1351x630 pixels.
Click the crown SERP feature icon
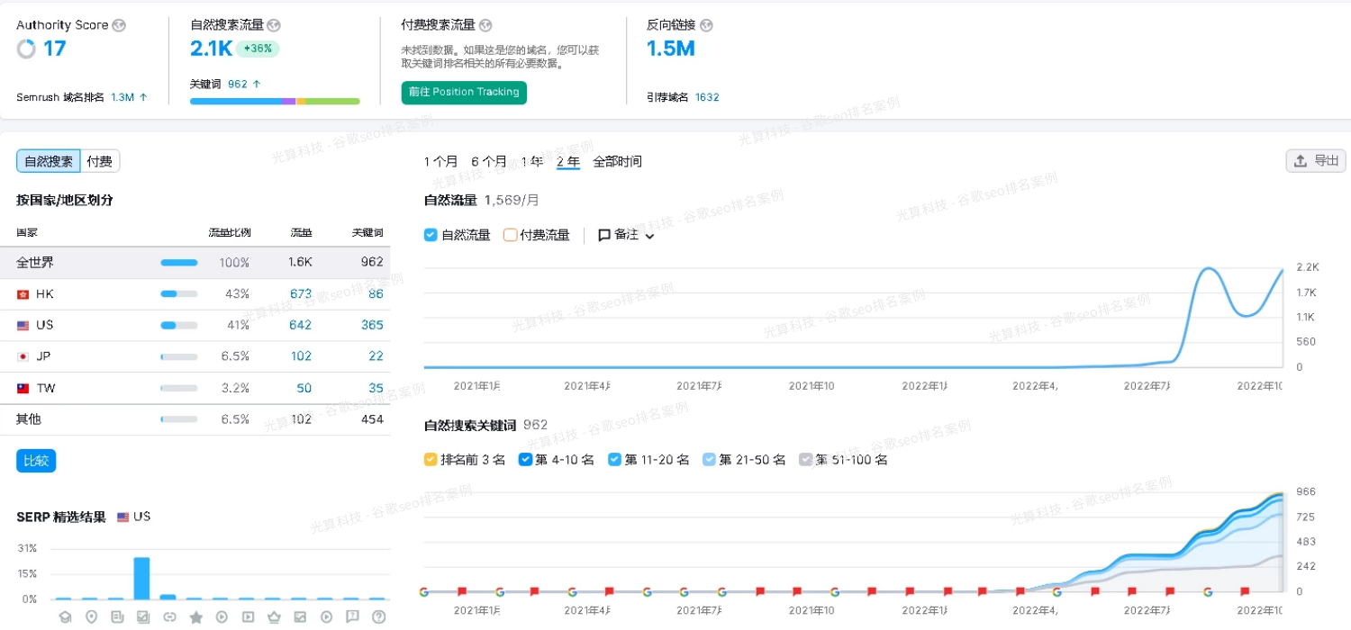pyautogui.click(x=274, y=617)
